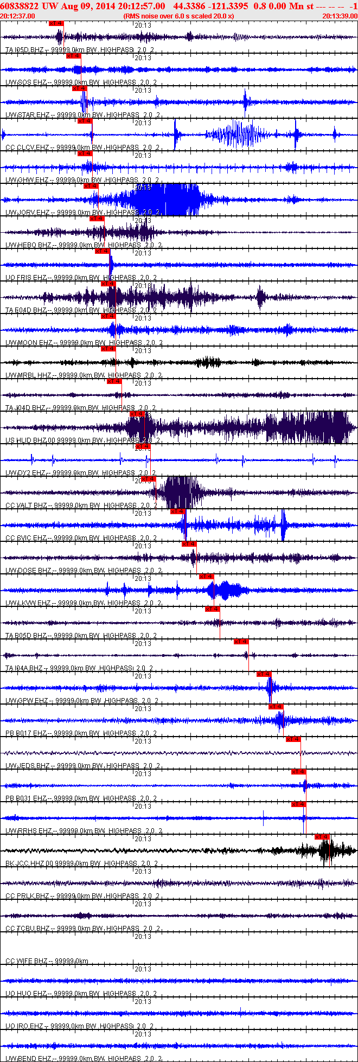Select the RMS noise scaling note in header

(x=179, y=16)
